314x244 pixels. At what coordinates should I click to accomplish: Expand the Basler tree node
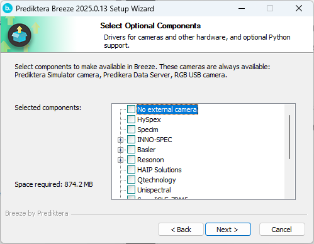point(120,150)
